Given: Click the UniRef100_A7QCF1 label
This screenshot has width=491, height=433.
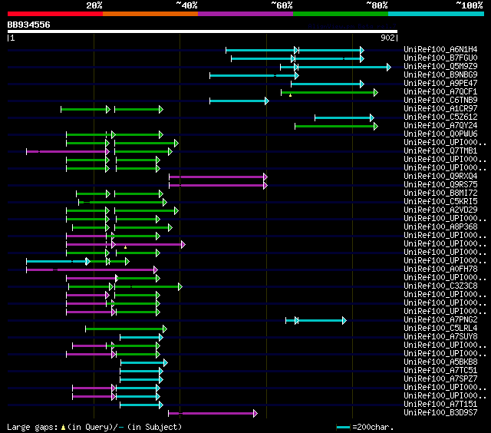Looking at the screenshot, I should point(440,91).
